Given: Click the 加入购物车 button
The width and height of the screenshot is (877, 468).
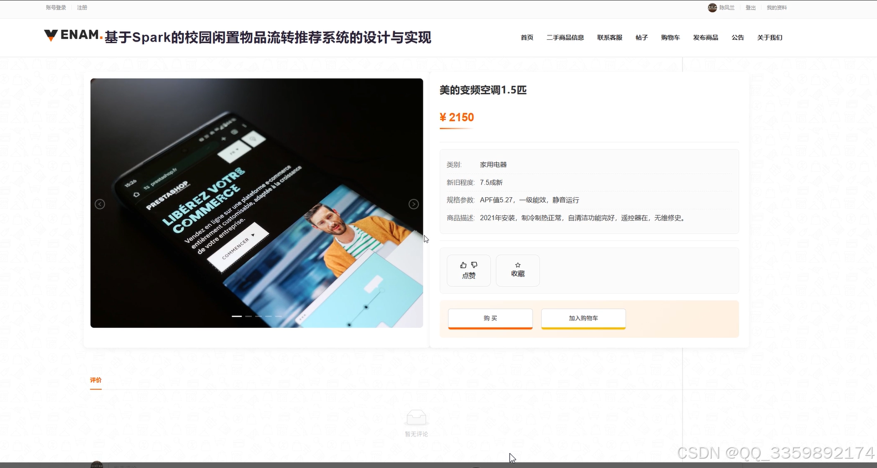Looking at the screenshot, I should 583,318.
